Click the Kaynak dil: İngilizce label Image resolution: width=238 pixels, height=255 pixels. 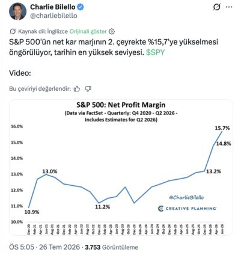43,31
